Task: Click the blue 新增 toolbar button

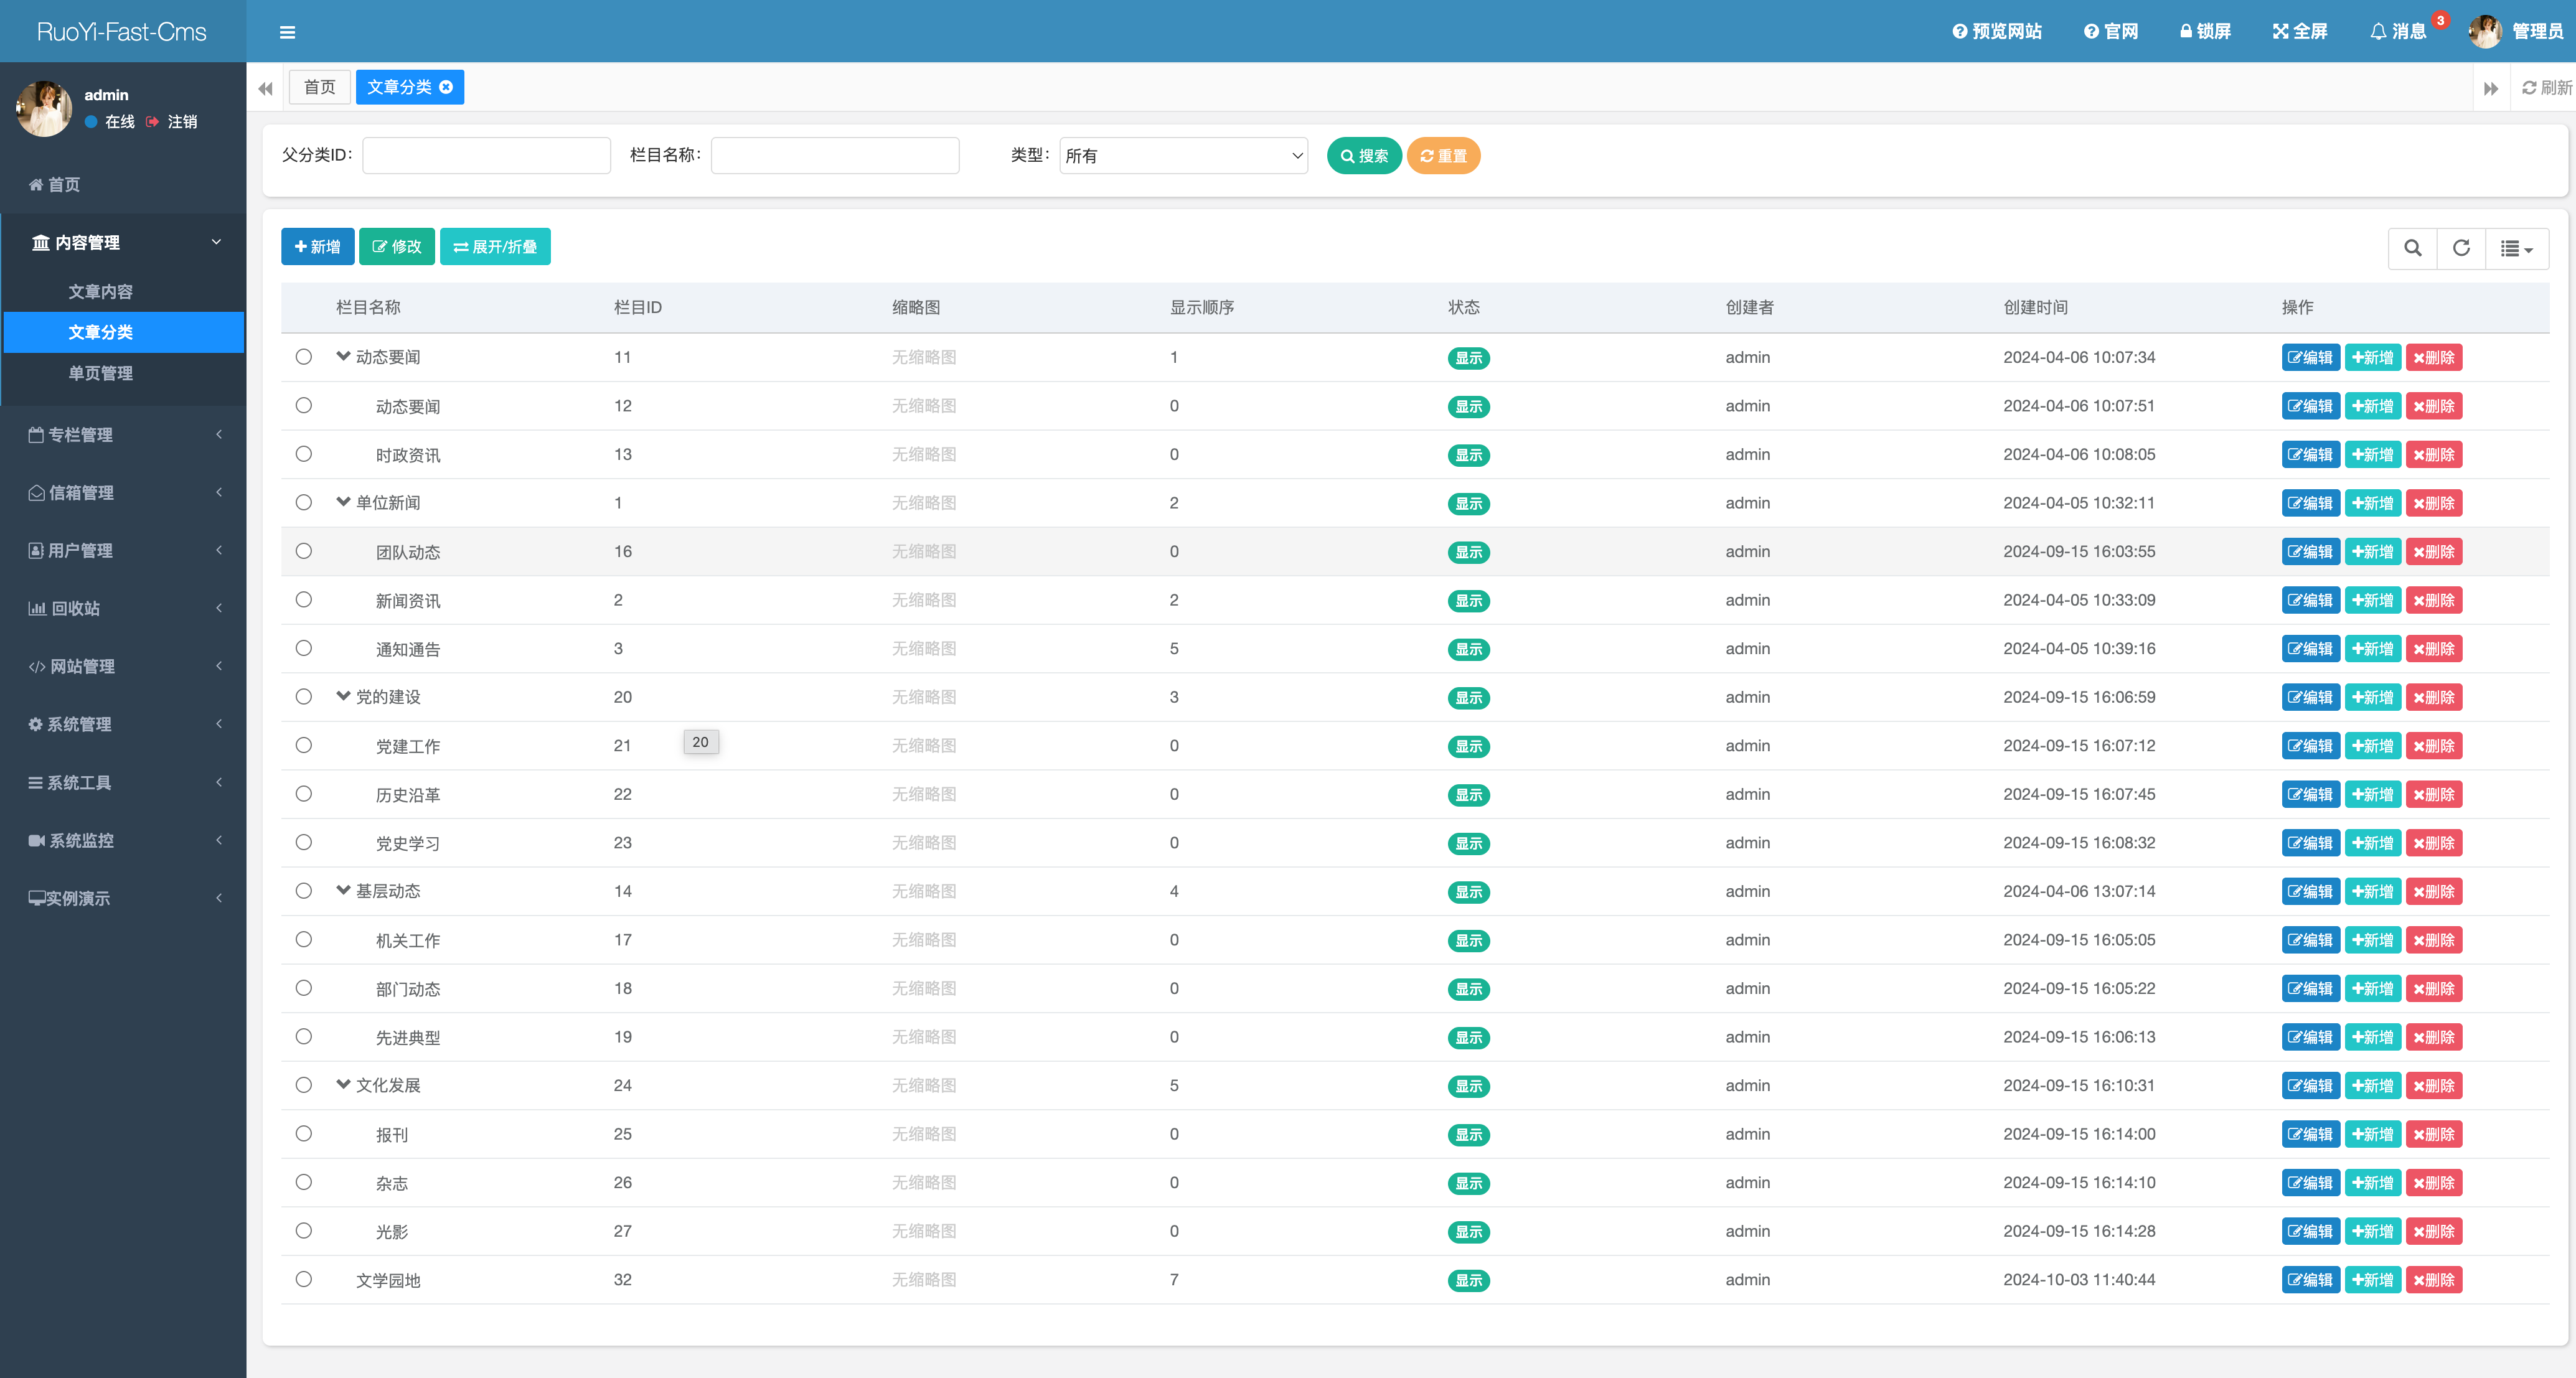Action: (x=318, y=247)
